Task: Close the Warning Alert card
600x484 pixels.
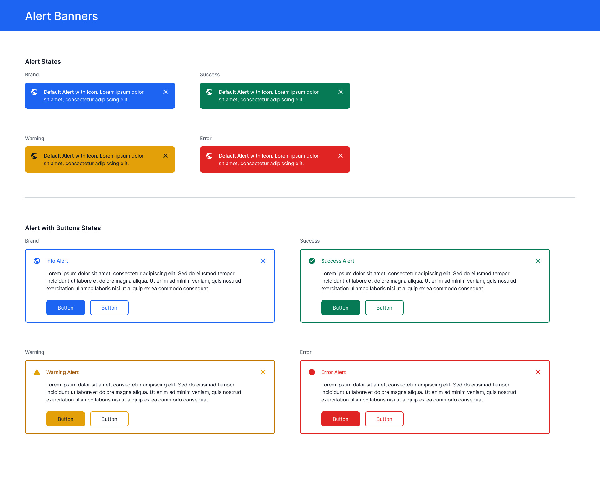Action: 263,372
